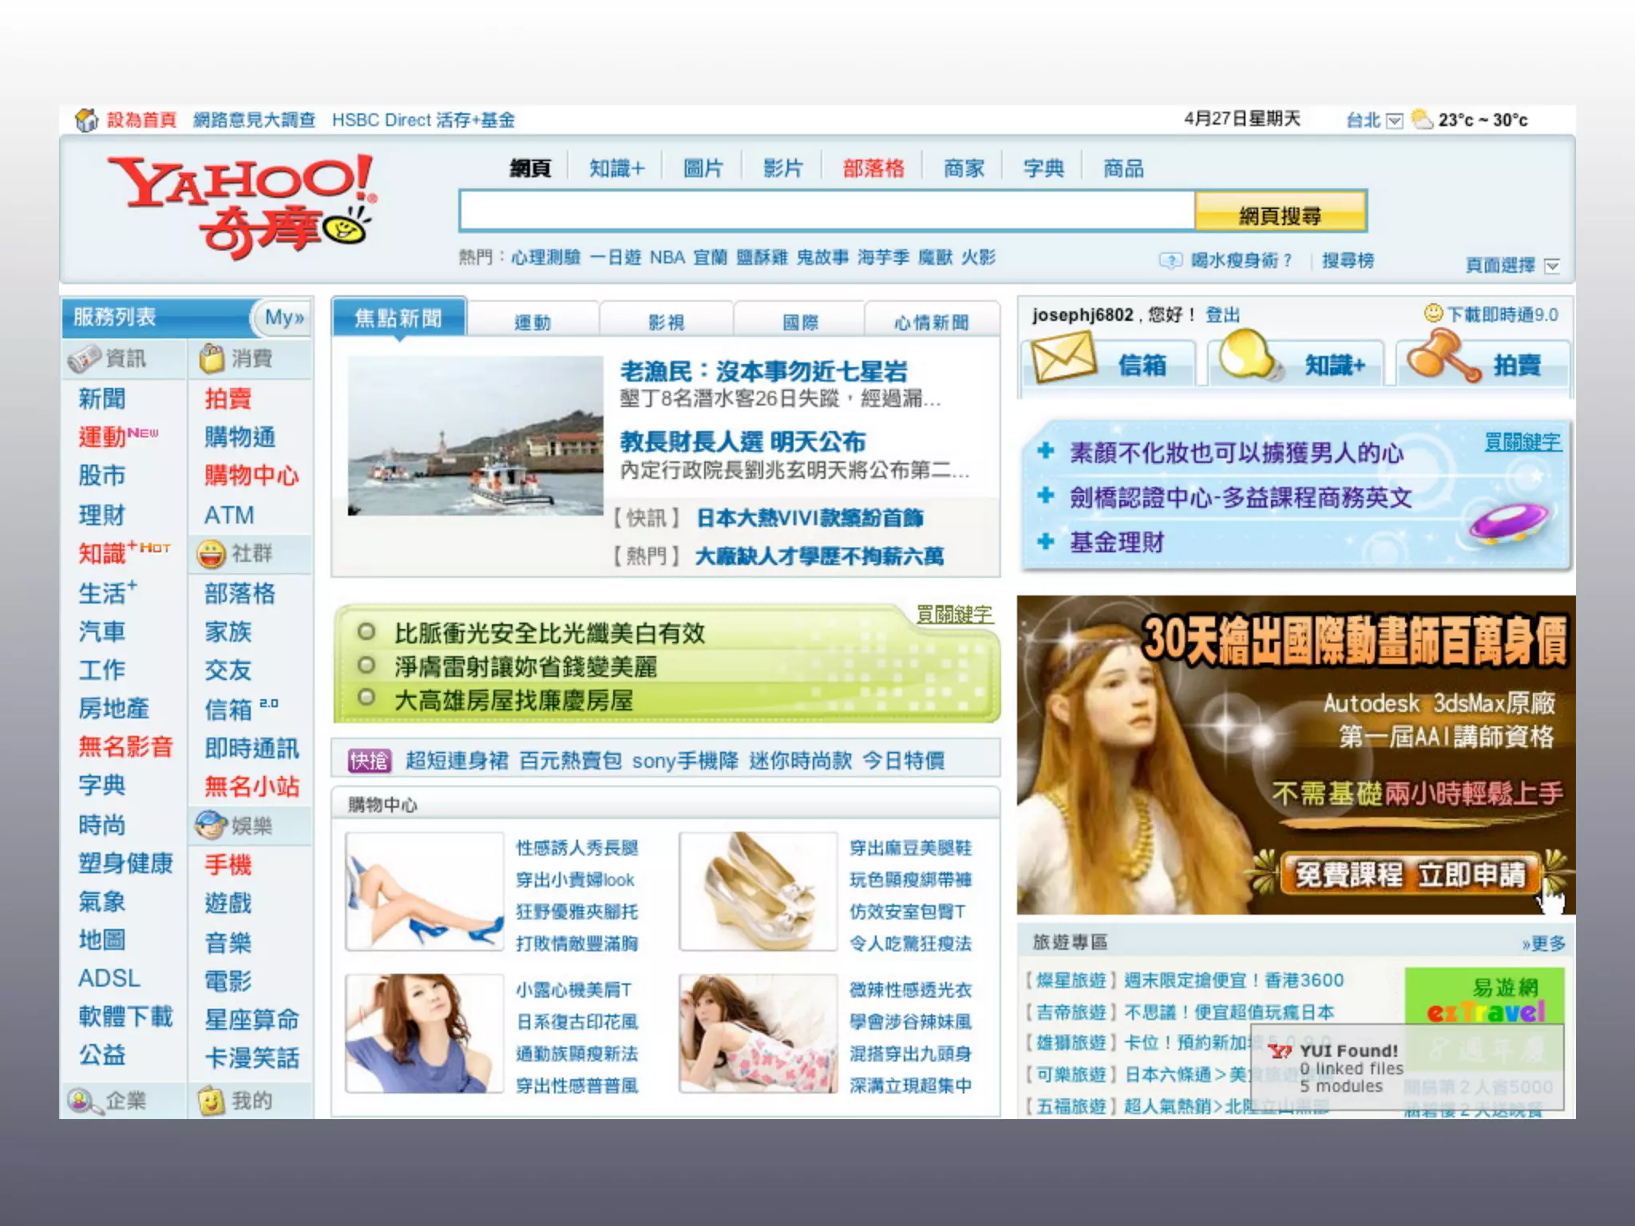Viewport: 1635px width, 1226px height.
Task: Click the 登出 logout link
Action: [1222, 314]
